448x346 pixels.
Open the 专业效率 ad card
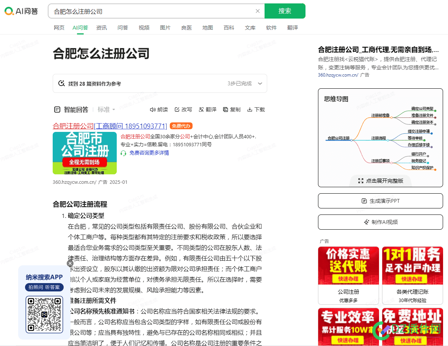[349, 327]
